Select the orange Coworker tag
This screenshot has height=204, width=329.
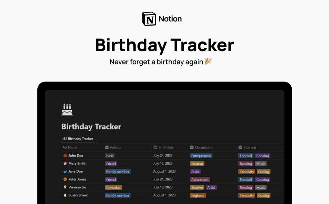point(114,187)
